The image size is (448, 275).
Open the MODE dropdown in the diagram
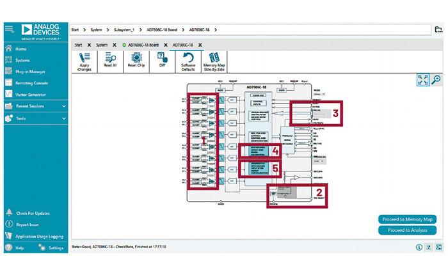[x=319, y=94]
